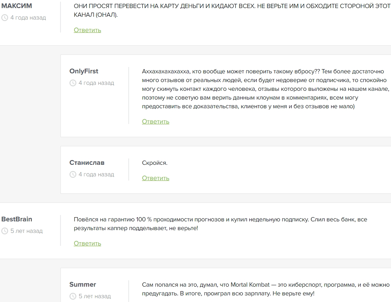Click МАКСИМ's '4 года назад' timestamp

click(28, 18)
